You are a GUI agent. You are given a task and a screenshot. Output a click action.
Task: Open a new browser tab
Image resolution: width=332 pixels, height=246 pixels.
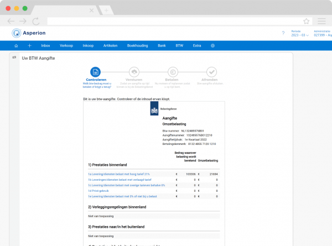pyautogui.click(x=106, y=11)
